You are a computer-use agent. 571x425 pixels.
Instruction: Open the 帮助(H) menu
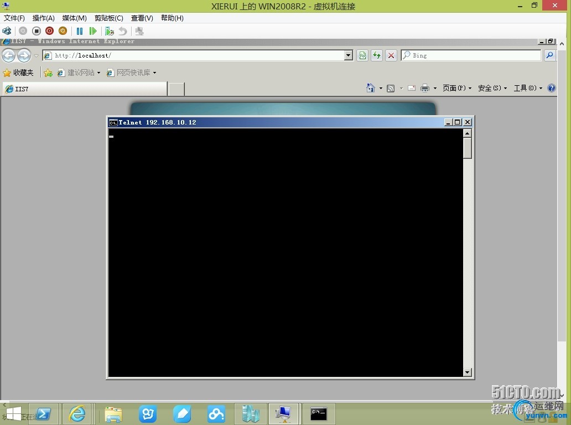pyautogui.click(x=172, y=18)
